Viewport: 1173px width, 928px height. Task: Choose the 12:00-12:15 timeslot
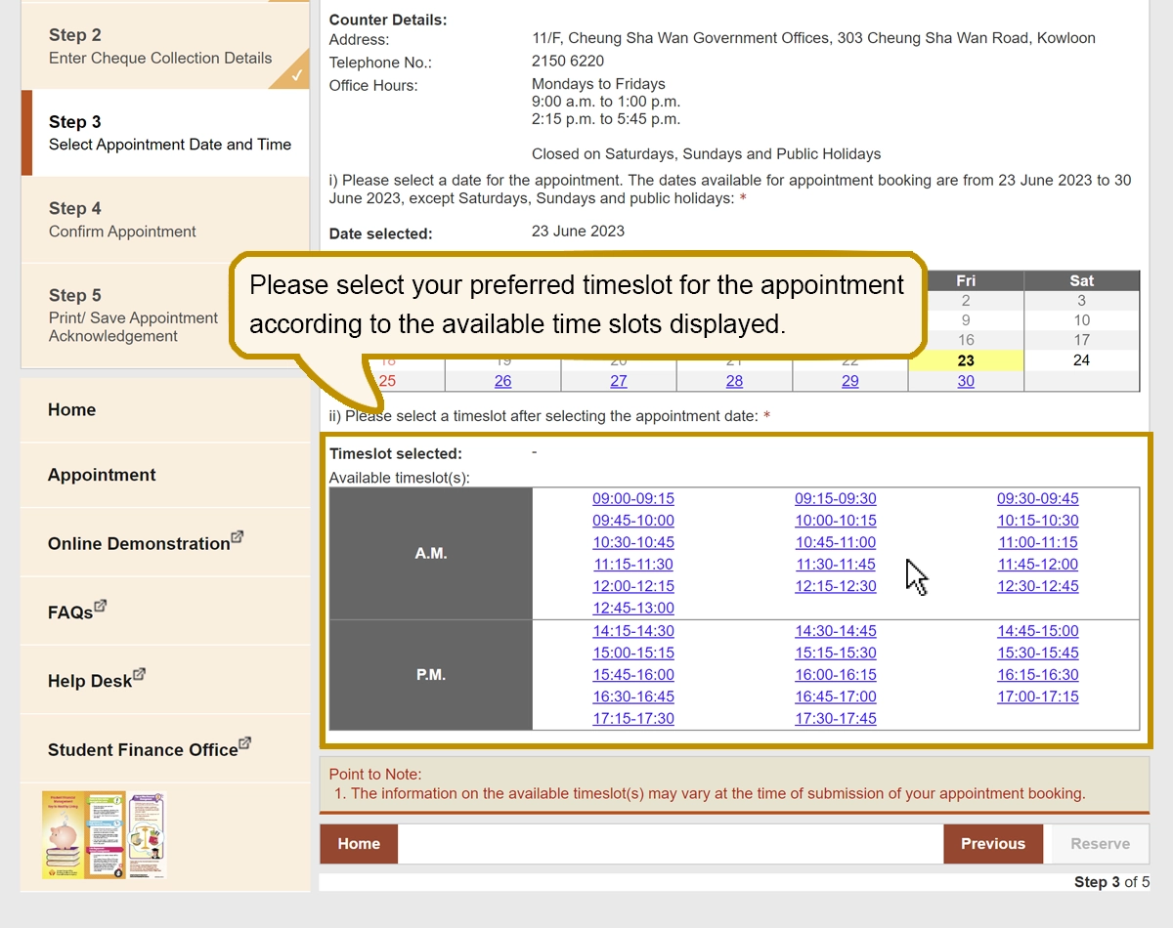(633, 586)
